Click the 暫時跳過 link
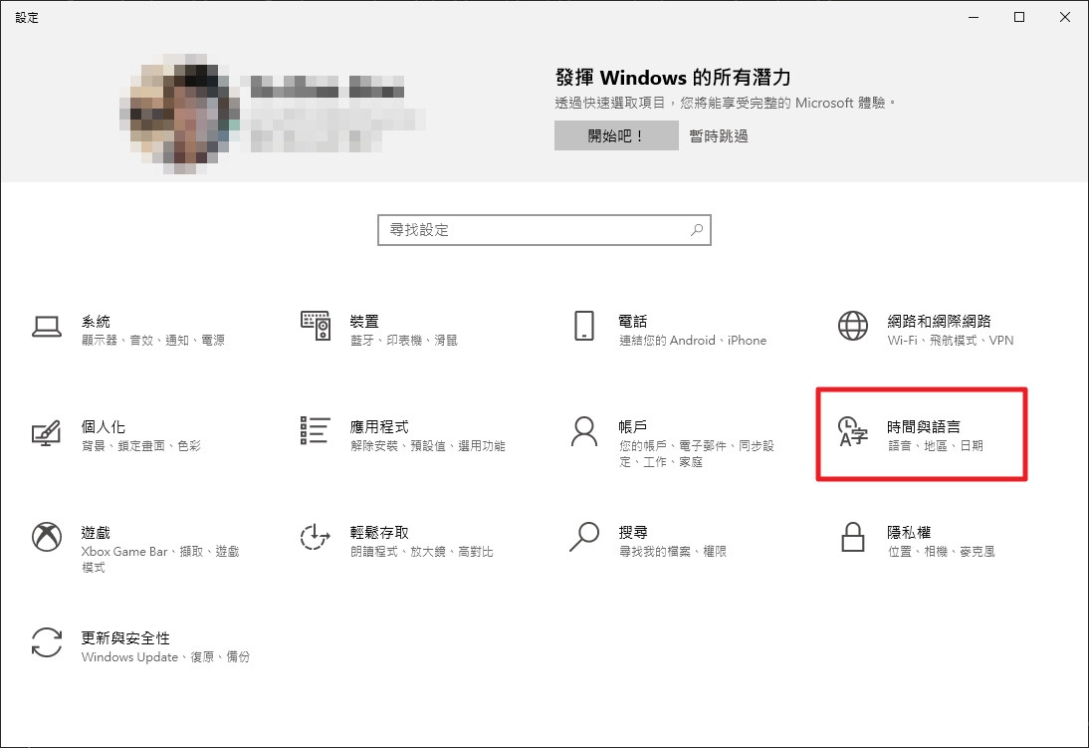The height and width of the screenshot is (748, 1089). pos(718,135)
